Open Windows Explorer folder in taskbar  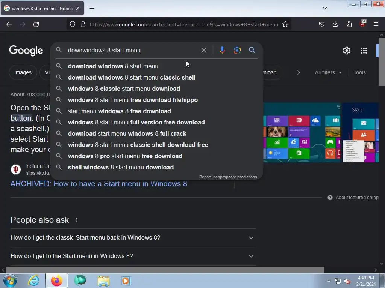click(103, 280)
